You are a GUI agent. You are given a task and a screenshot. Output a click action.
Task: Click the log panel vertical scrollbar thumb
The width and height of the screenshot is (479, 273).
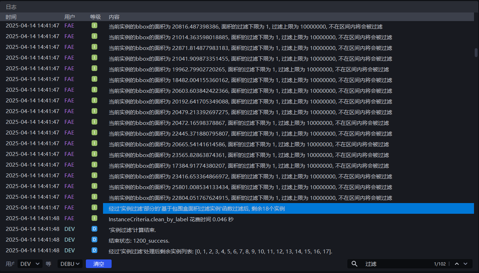pyautogui.click(x=476, y=52)
